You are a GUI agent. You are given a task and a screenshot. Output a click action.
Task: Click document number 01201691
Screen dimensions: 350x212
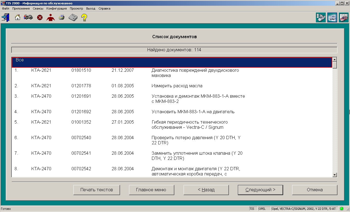tap(81, 96)
